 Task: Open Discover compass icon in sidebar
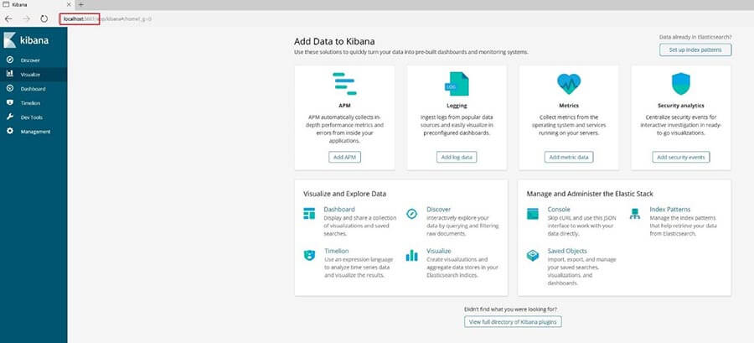click(9, 60)
